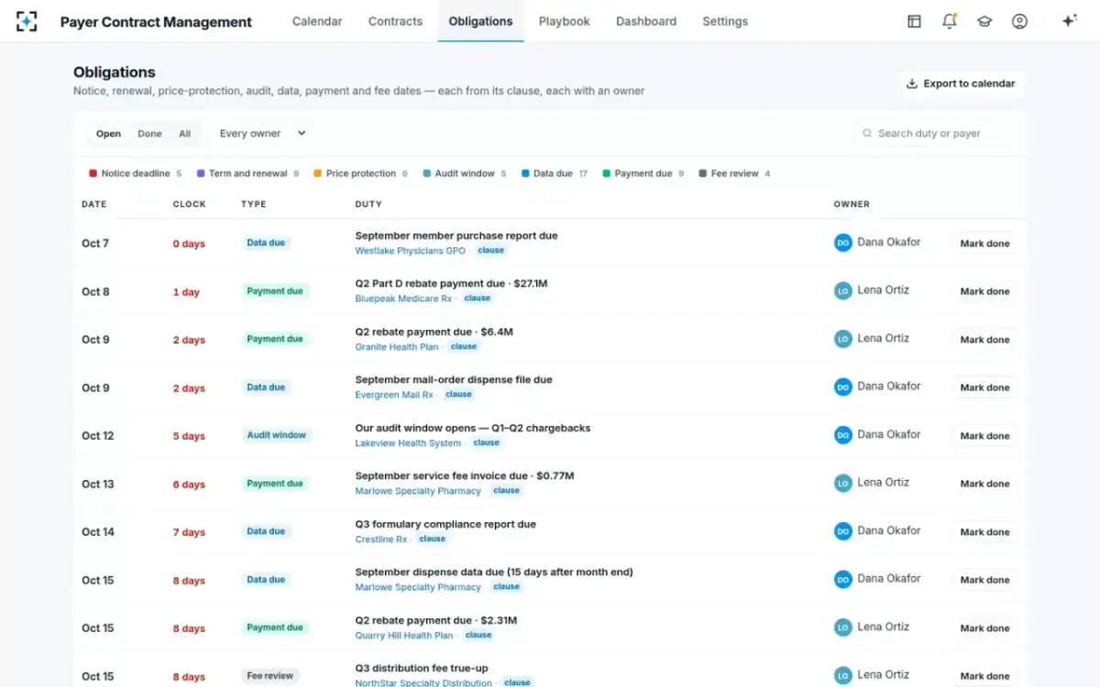This screenshot has width=1100, height=687.
Task: Open the Dashboard tab
Action: [x=646, y=21]
